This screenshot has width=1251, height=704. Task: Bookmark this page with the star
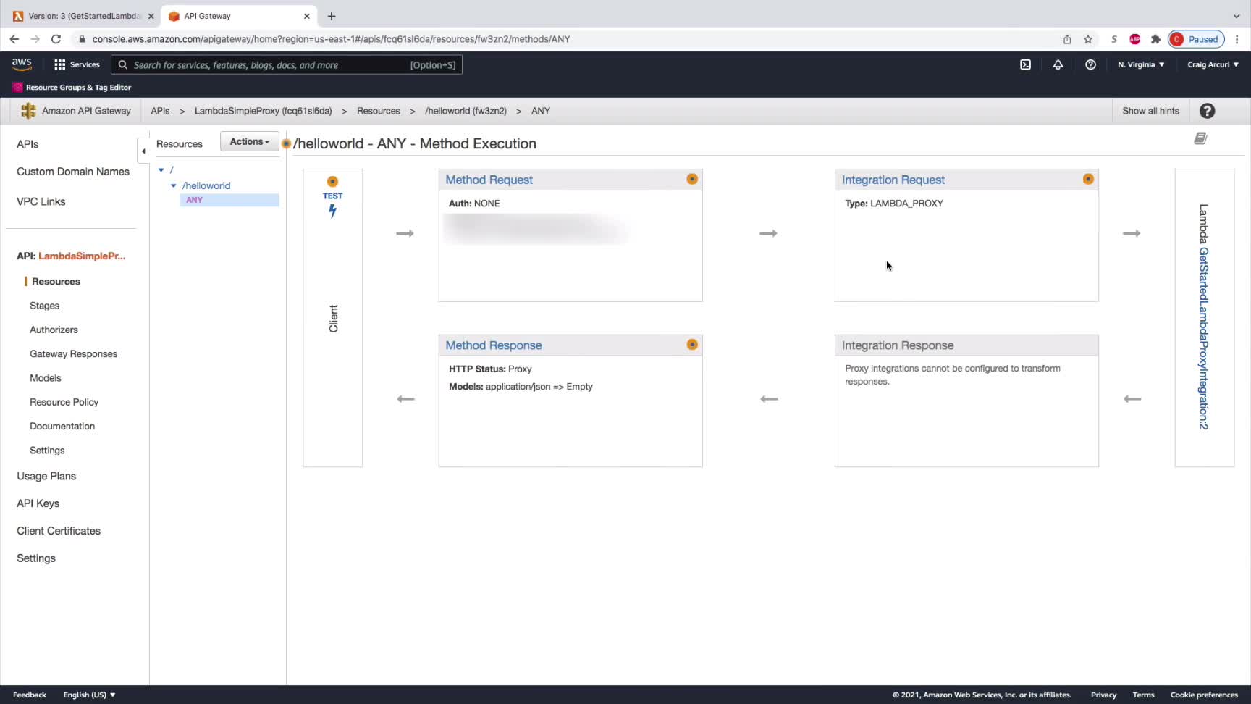(1087, 39)
